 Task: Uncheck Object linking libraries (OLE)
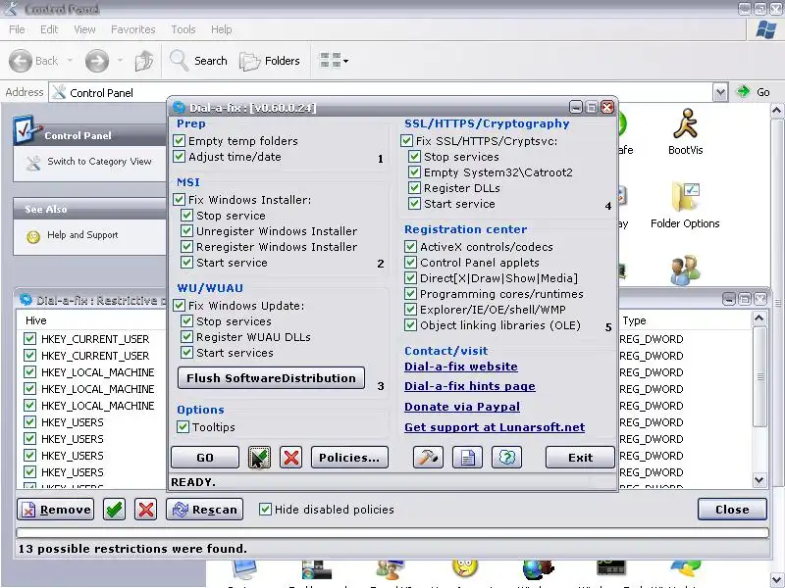pyautogui.click(x=410, y=325)
